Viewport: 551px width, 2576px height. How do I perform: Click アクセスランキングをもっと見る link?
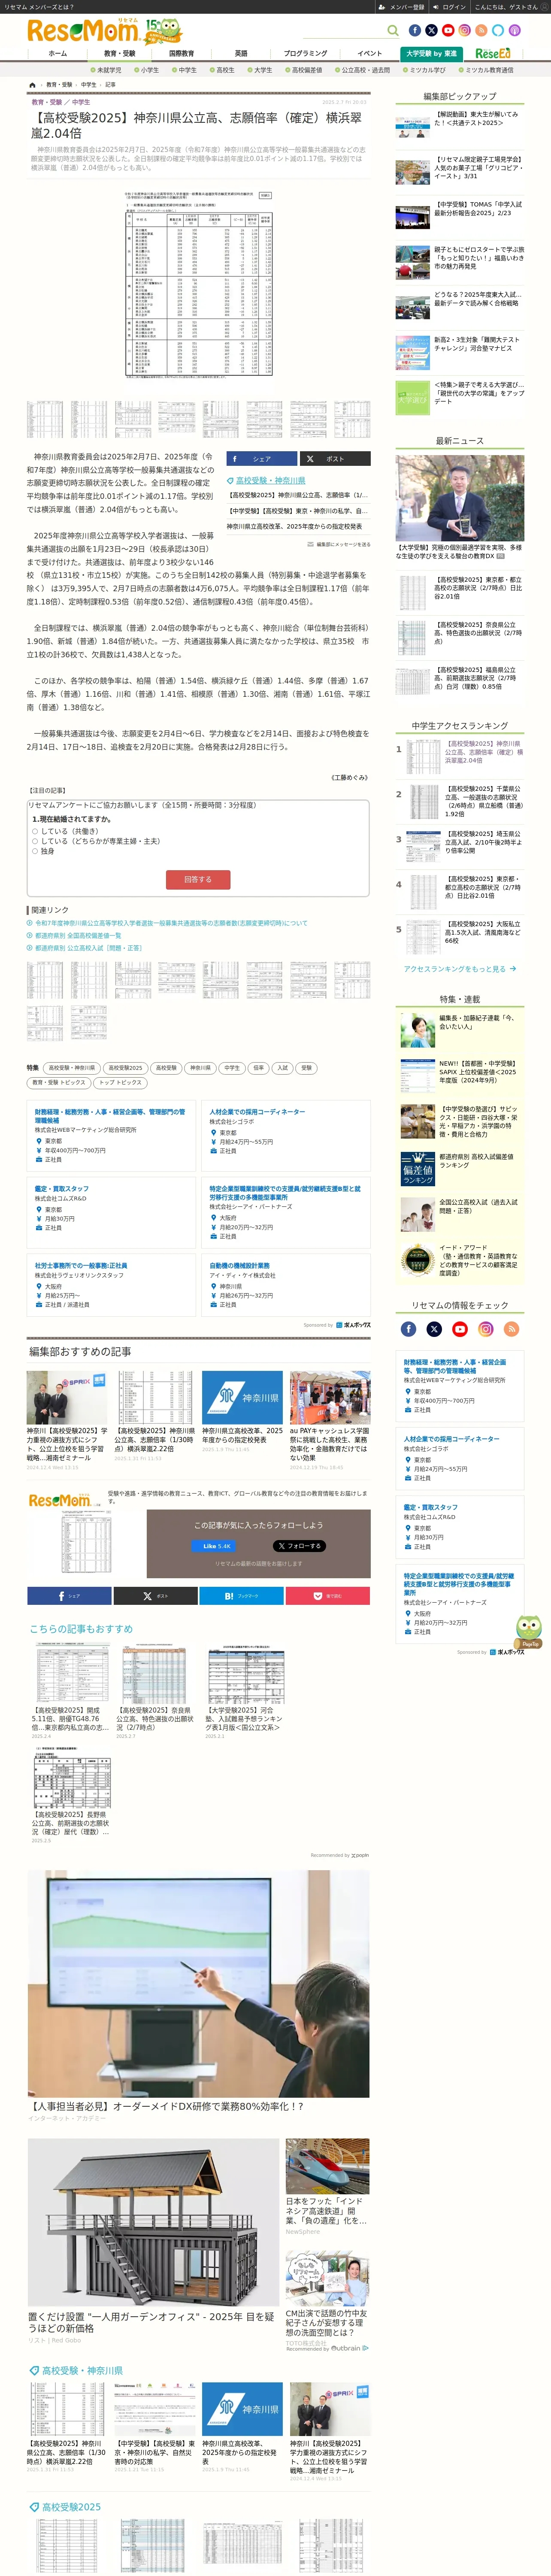[x=460, y=969]
